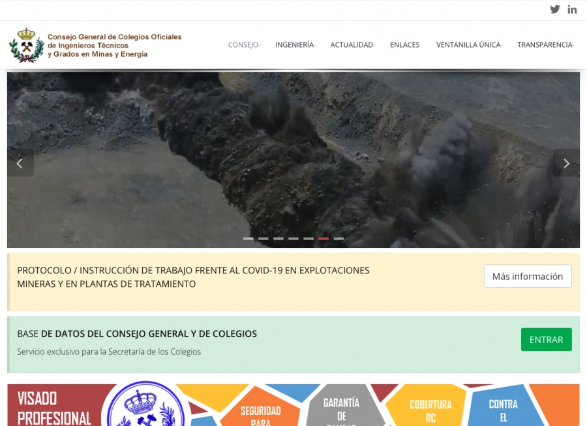Image resolution: width=587 pixels, height=426 pixels.
Task: Open the INGENIERÍA menu
Action: [x=294, y=45]
